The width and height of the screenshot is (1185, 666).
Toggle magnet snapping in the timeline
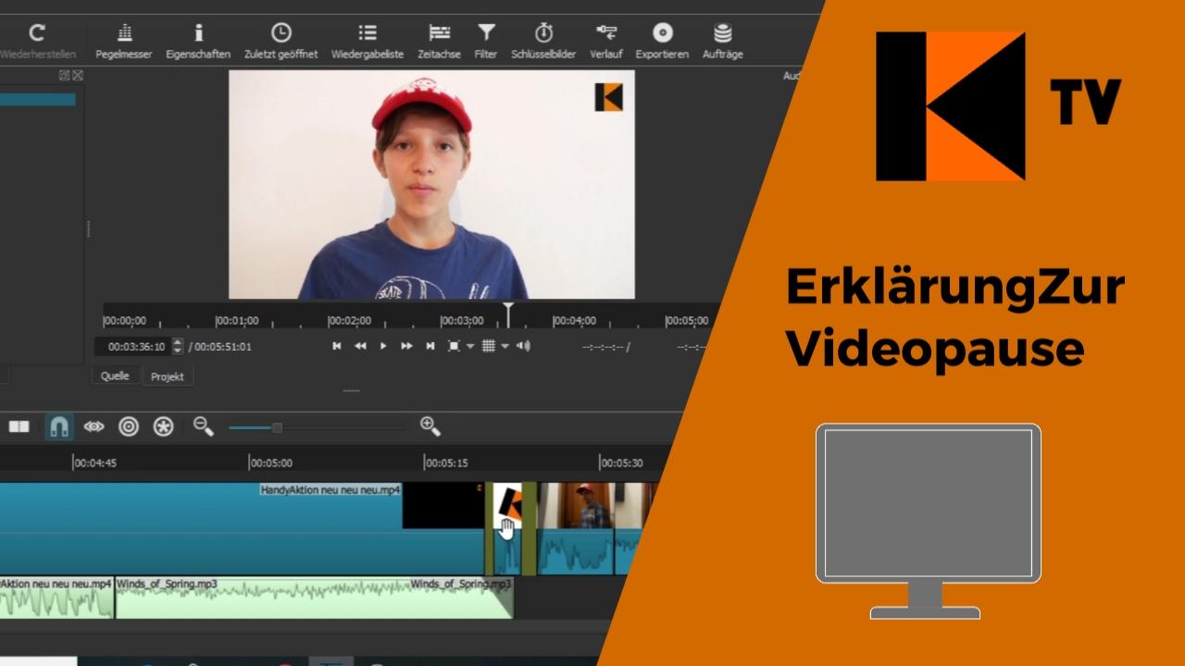[x=58, y=426]
